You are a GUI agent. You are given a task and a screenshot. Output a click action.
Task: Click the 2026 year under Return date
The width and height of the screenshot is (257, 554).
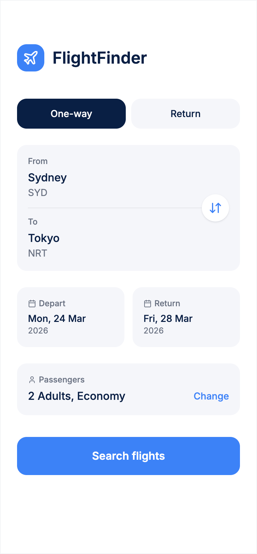[154, 331]
